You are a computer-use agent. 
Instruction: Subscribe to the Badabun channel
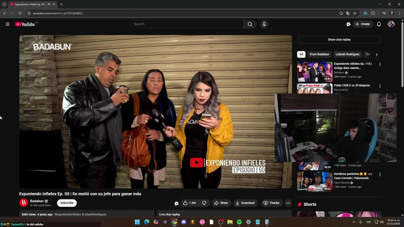[x=67, y=203]
